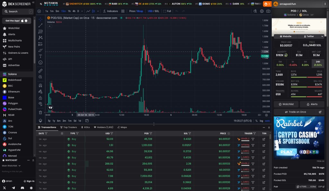The height and width of the screenshot is (191, 329).
Task: Open the Maps tab
Action: point(122,127)
